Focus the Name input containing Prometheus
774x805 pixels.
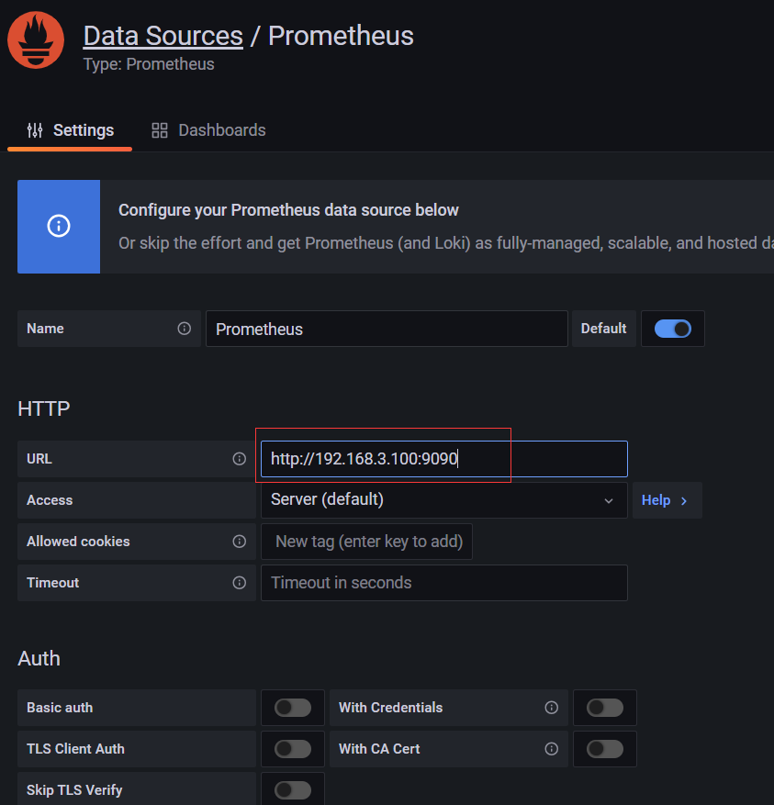click(387, 329)
